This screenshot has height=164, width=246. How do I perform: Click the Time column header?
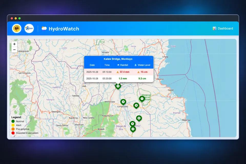coord(107,65)
